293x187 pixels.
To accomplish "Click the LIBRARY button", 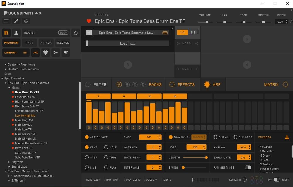I will [11, 52].
